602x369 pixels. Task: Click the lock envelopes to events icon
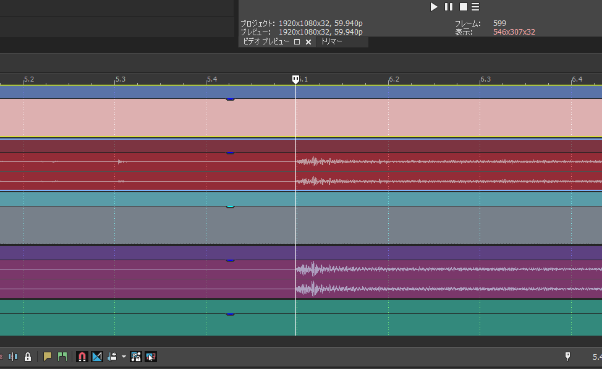click(136, 357)
